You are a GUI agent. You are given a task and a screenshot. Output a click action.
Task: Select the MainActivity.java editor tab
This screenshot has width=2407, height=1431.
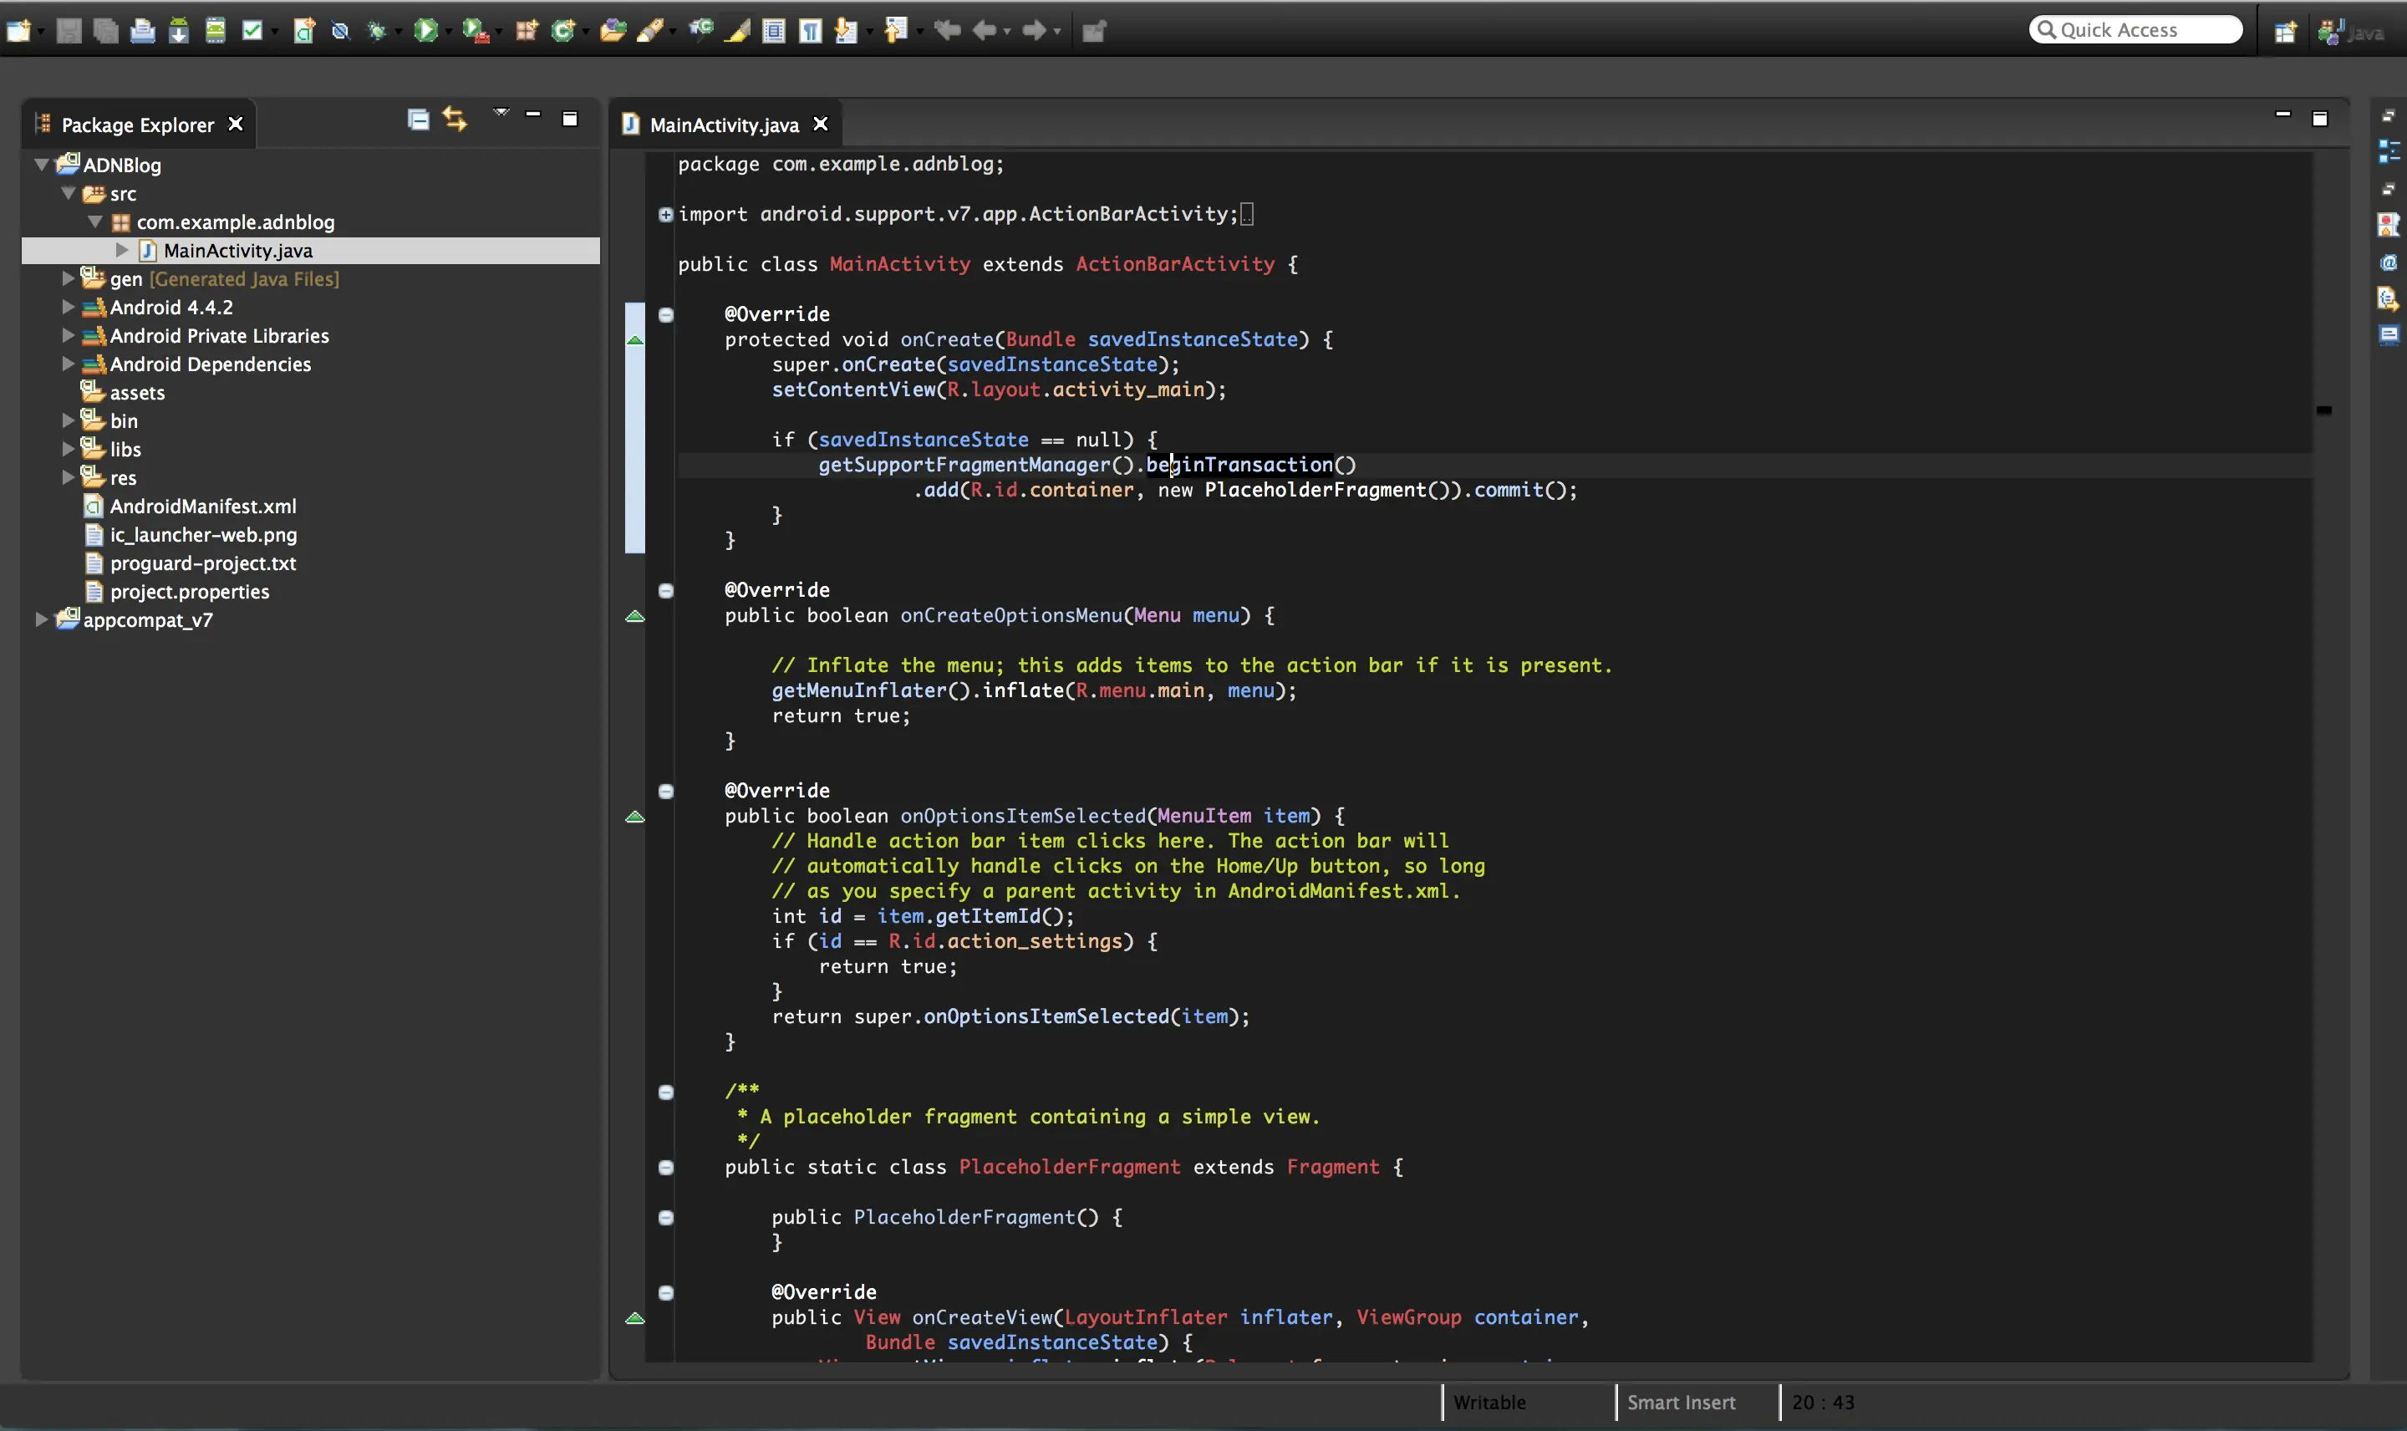click(724, 125)
